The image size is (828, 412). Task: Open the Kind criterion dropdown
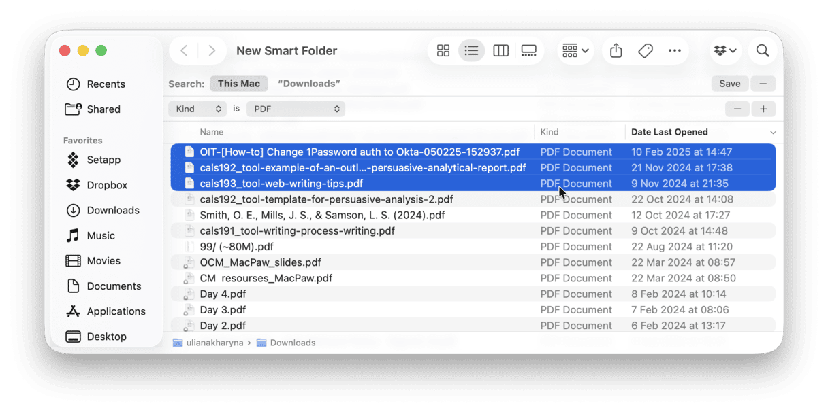coord(197,109)
